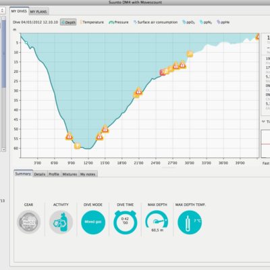Click the scuba activity icon

pos(61,222)
